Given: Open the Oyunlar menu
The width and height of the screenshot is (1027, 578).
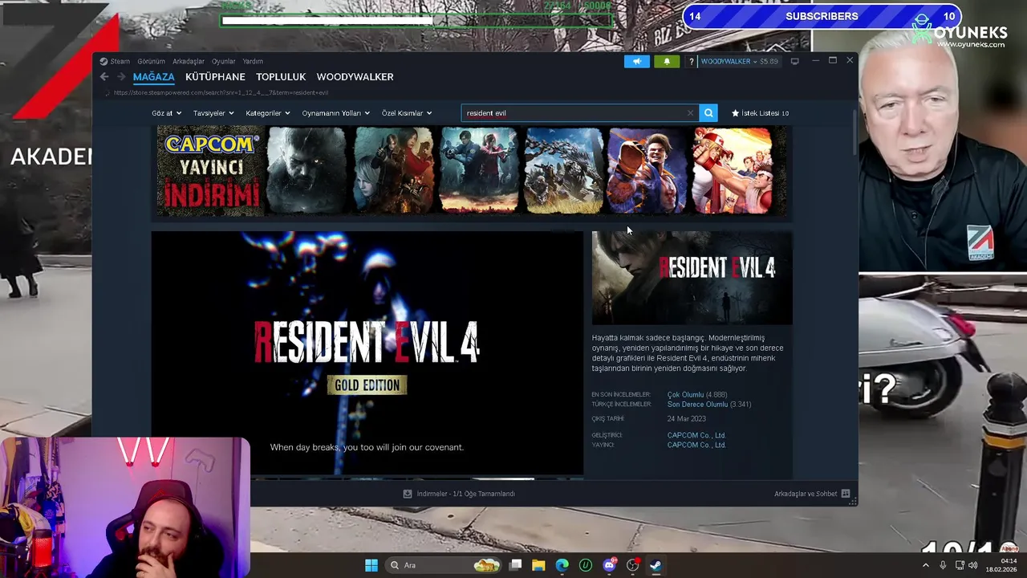Looking at the screenshot, I should (223, 61).
